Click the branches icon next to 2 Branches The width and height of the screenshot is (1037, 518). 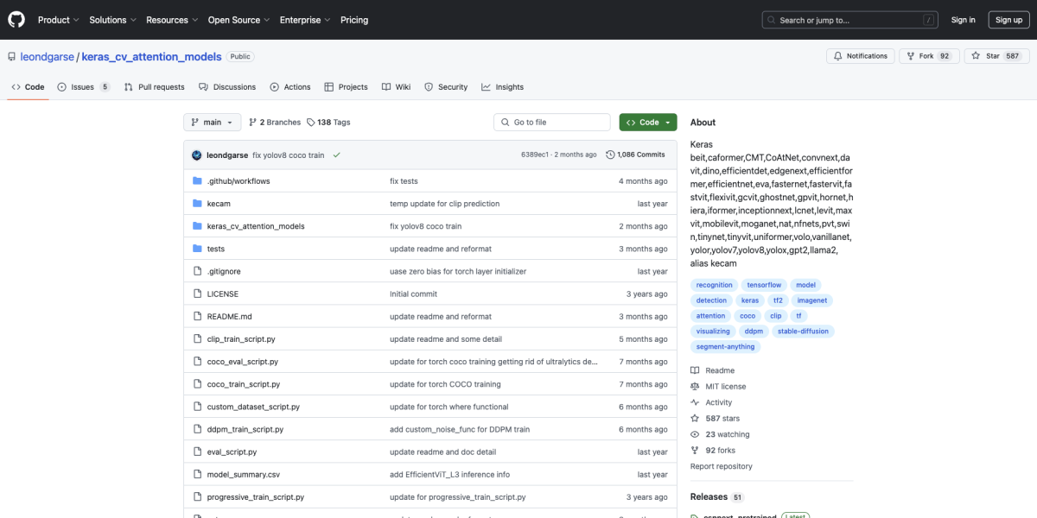[x=252, y=123]
